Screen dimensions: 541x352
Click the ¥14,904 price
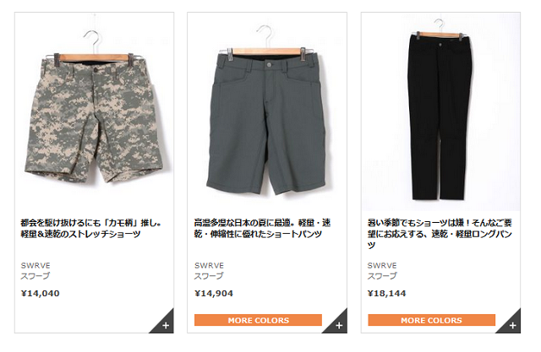pos(214,294)
